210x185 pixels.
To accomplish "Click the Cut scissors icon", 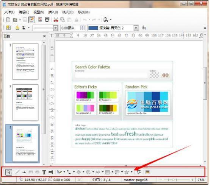I will pyautogui.click(x=56, y=20).
